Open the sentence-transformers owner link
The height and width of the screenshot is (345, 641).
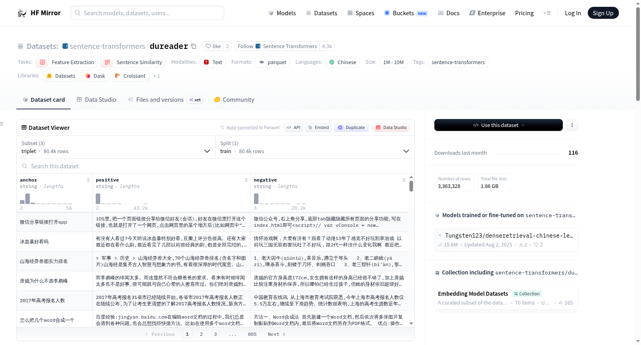tap(107, 46)
